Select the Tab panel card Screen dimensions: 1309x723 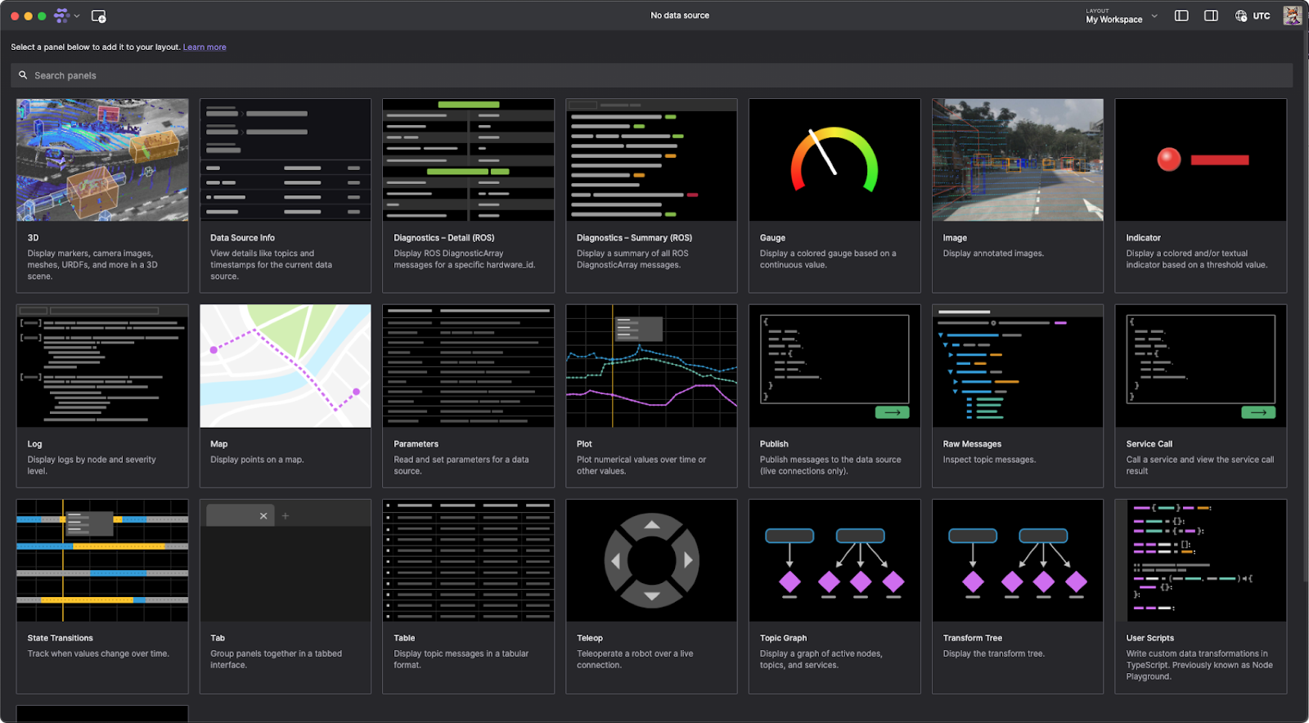[285, 595]
